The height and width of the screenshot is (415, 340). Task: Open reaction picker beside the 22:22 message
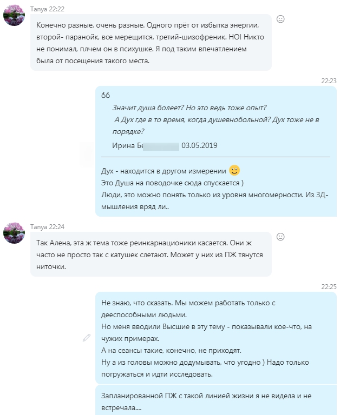280,19
